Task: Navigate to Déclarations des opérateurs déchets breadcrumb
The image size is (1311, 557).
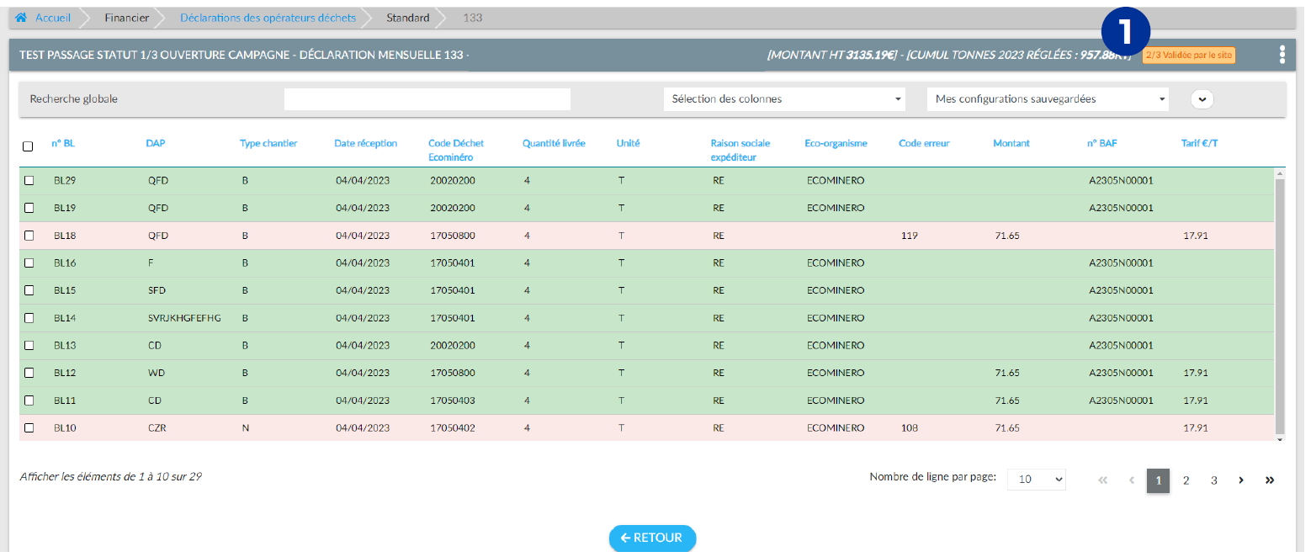Action: [x=268, y=18]
